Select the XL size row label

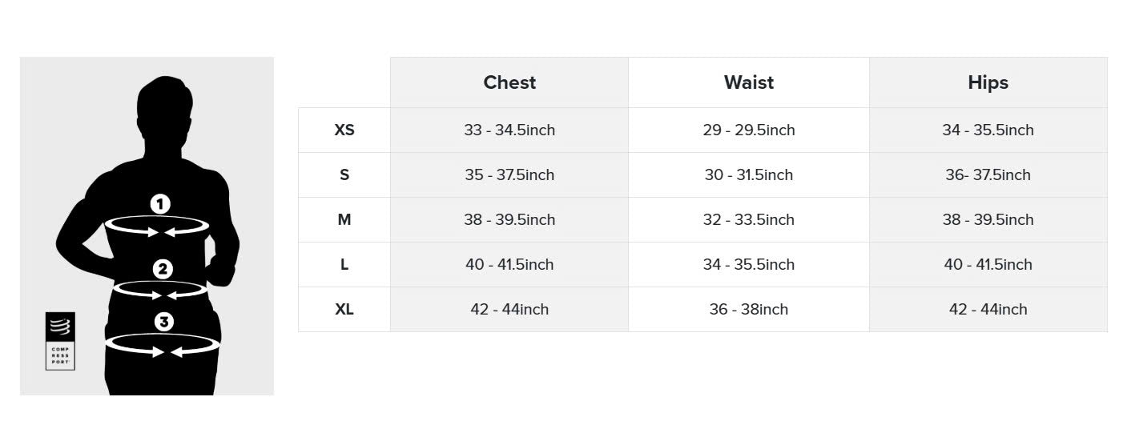(x=344, y=309)
